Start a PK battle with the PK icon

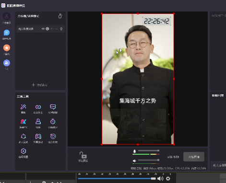tap(24, 122)
